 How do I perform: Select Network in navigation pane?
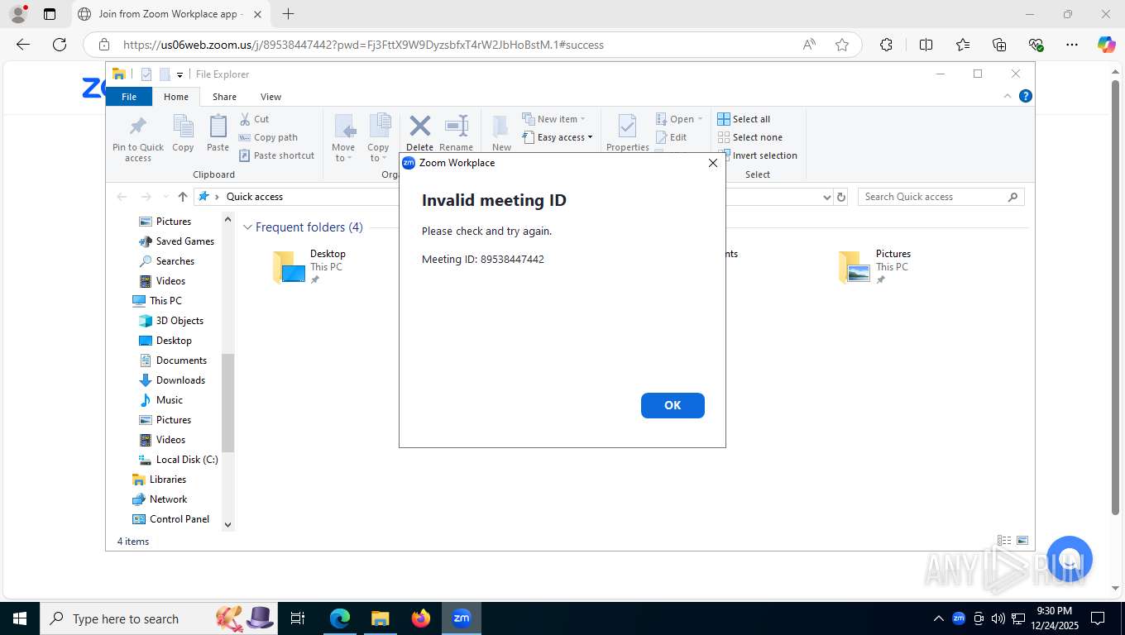tap(160, 499)
